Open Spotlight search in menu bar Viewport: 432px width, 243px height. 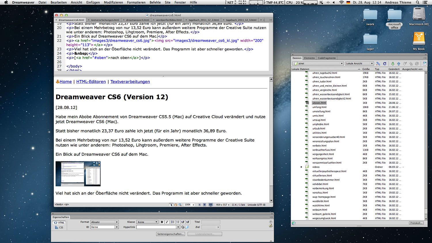click(x=418, y=2)
